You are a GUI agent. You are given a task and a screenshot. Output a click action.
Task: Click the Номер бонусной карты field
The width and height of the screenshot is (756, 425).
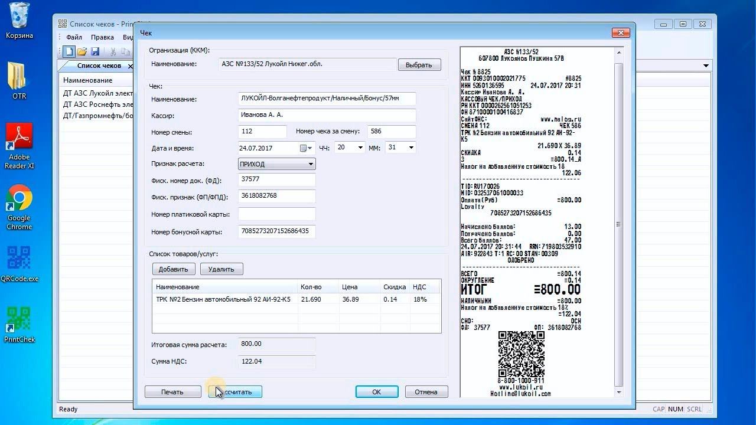pos(276,231)
